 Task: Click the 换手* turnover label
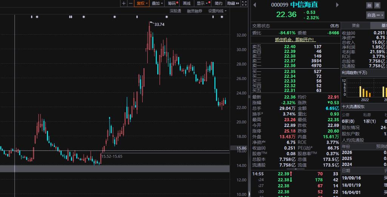(x=257, y=114)
